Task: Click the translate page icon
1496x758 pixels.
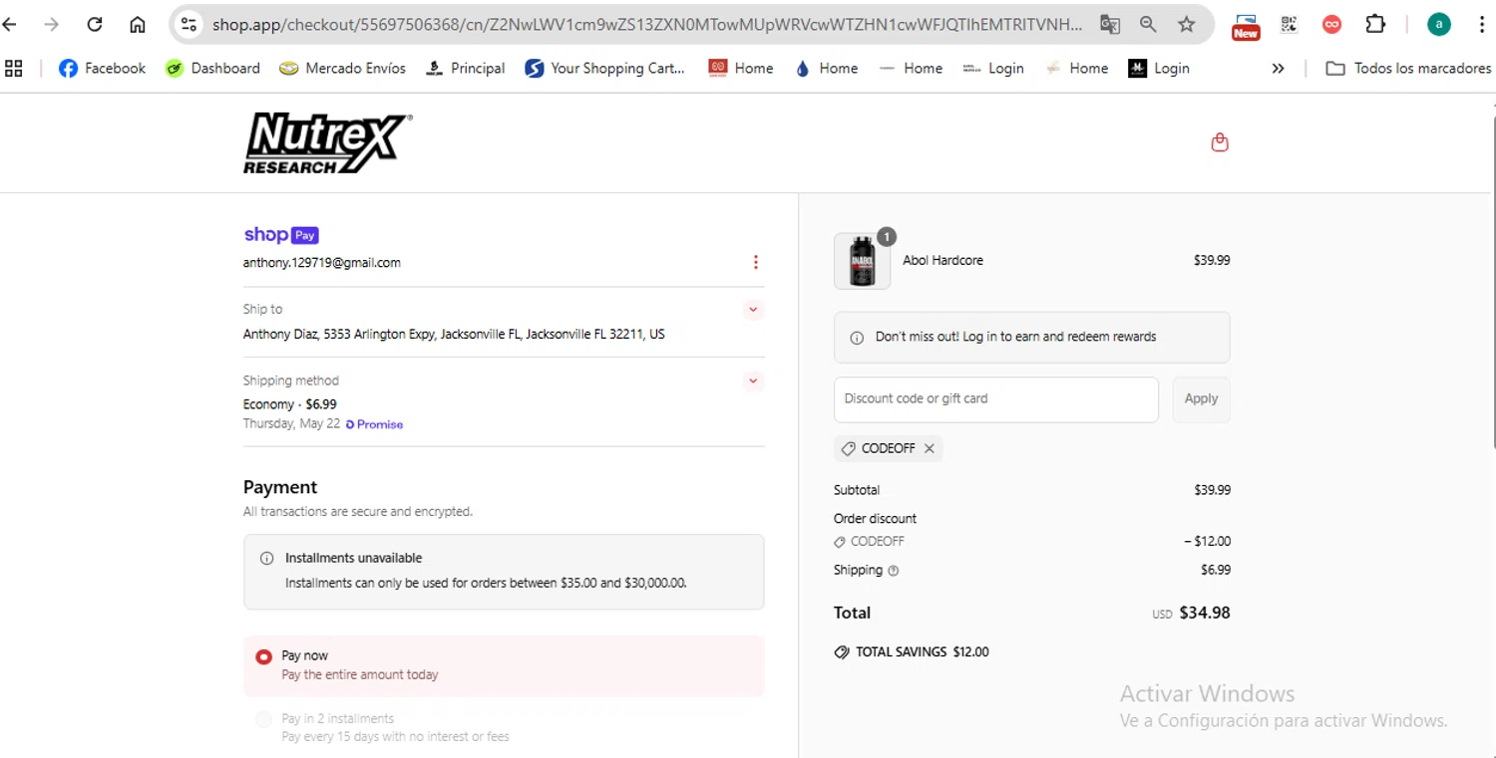Action: [x=1110, y=25]
